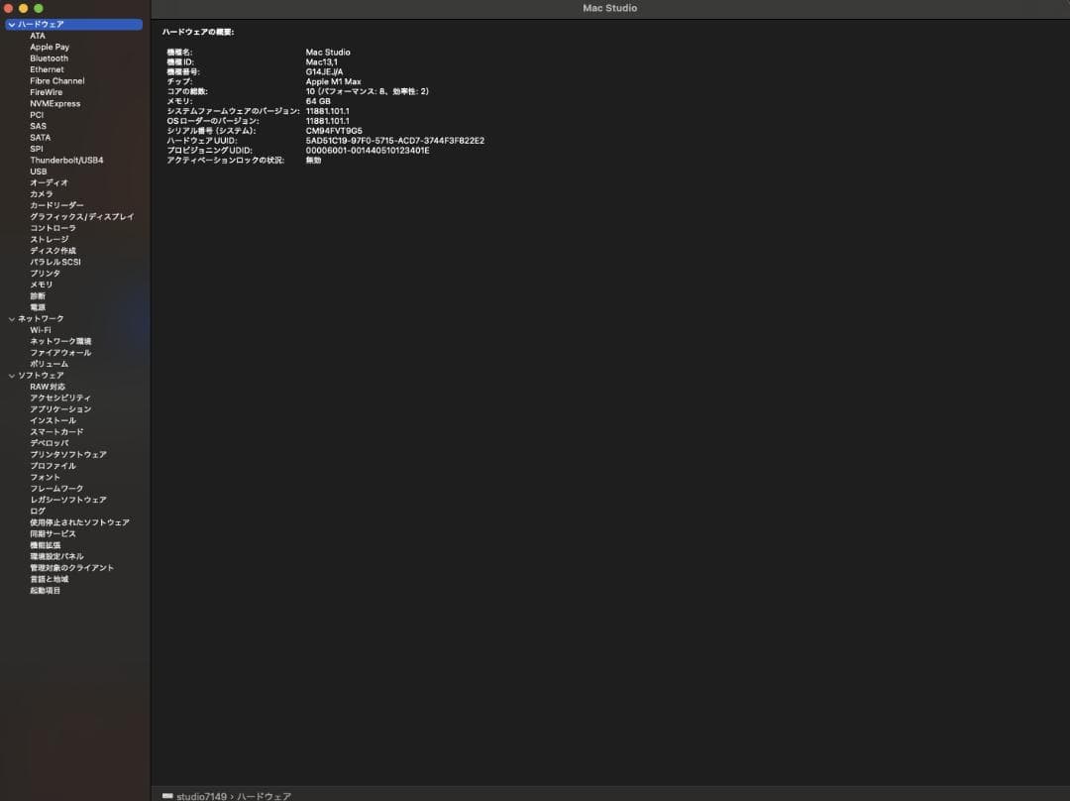Collapse the ネットワーク section chevron

click(x=11, y=318)
